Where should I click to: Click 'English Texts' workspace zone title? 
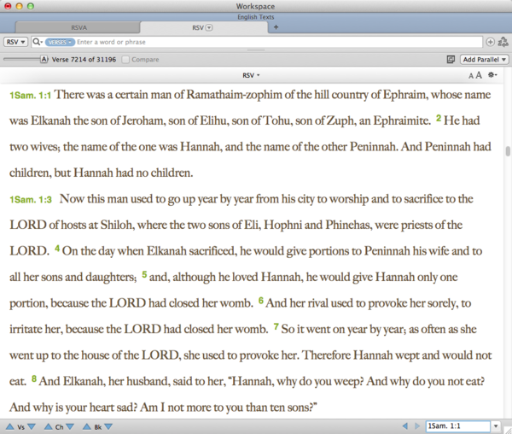tap(256, 17)
